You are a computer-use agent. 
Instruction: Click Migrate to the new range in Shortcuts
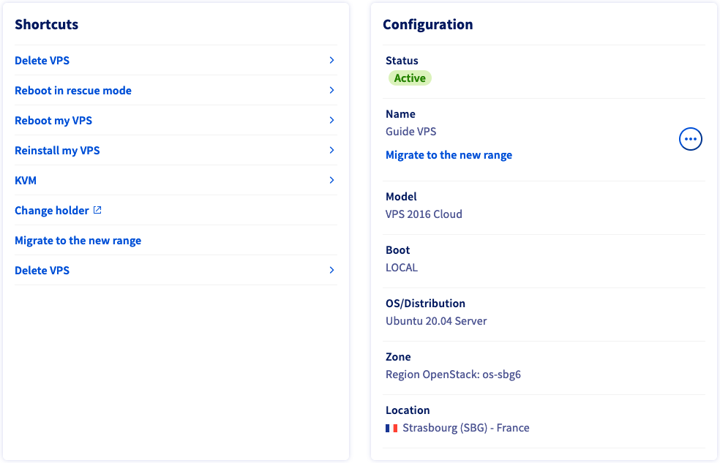[x=78, y=241]
